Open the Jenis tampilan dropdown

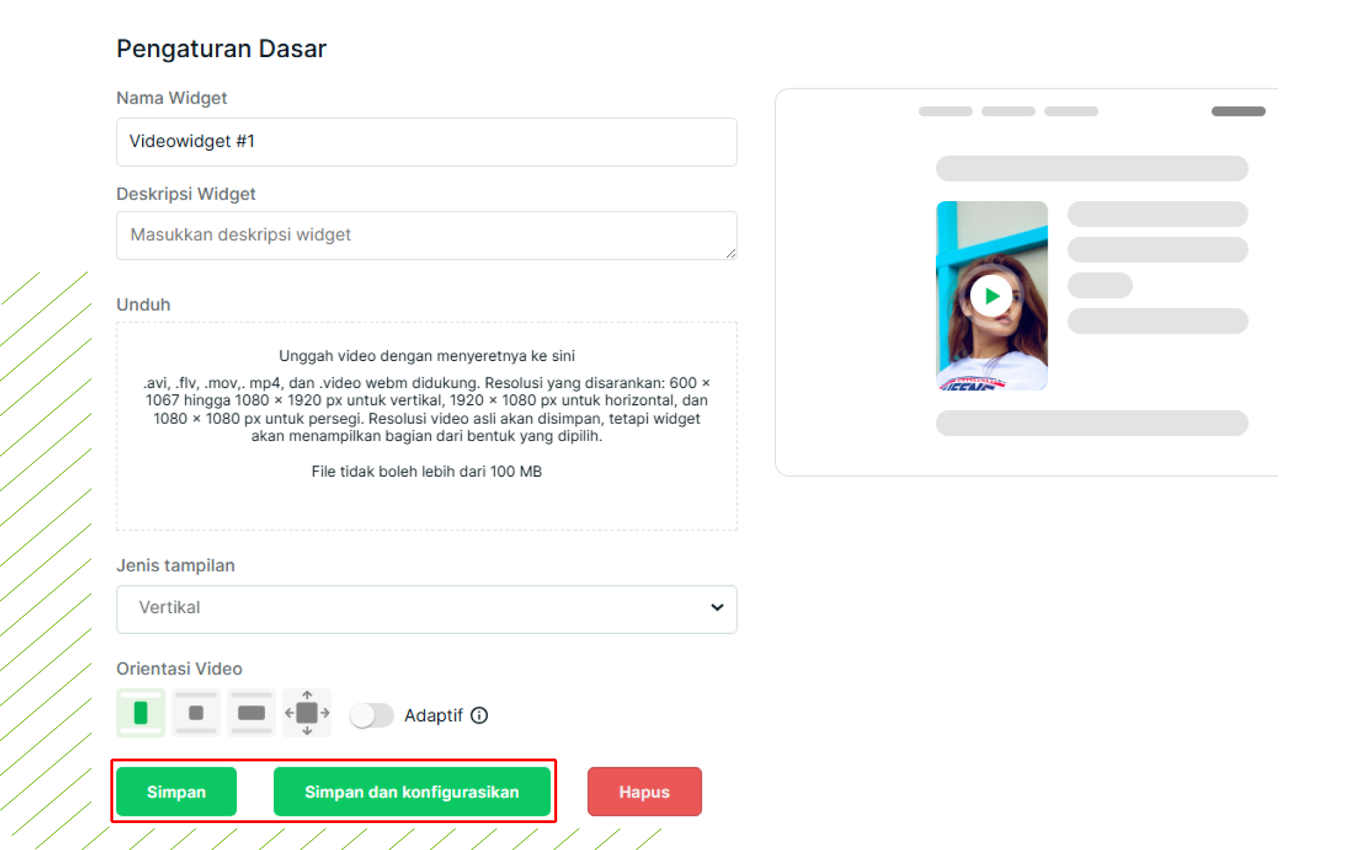pyautogui.click(x=427, y=609)
